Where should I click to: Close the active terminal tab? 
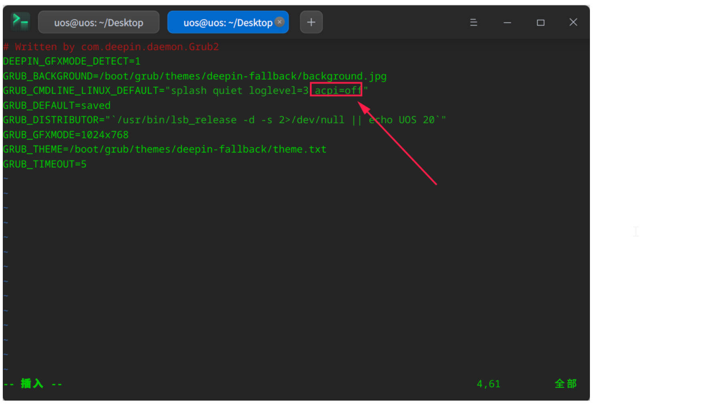point(280,22)
